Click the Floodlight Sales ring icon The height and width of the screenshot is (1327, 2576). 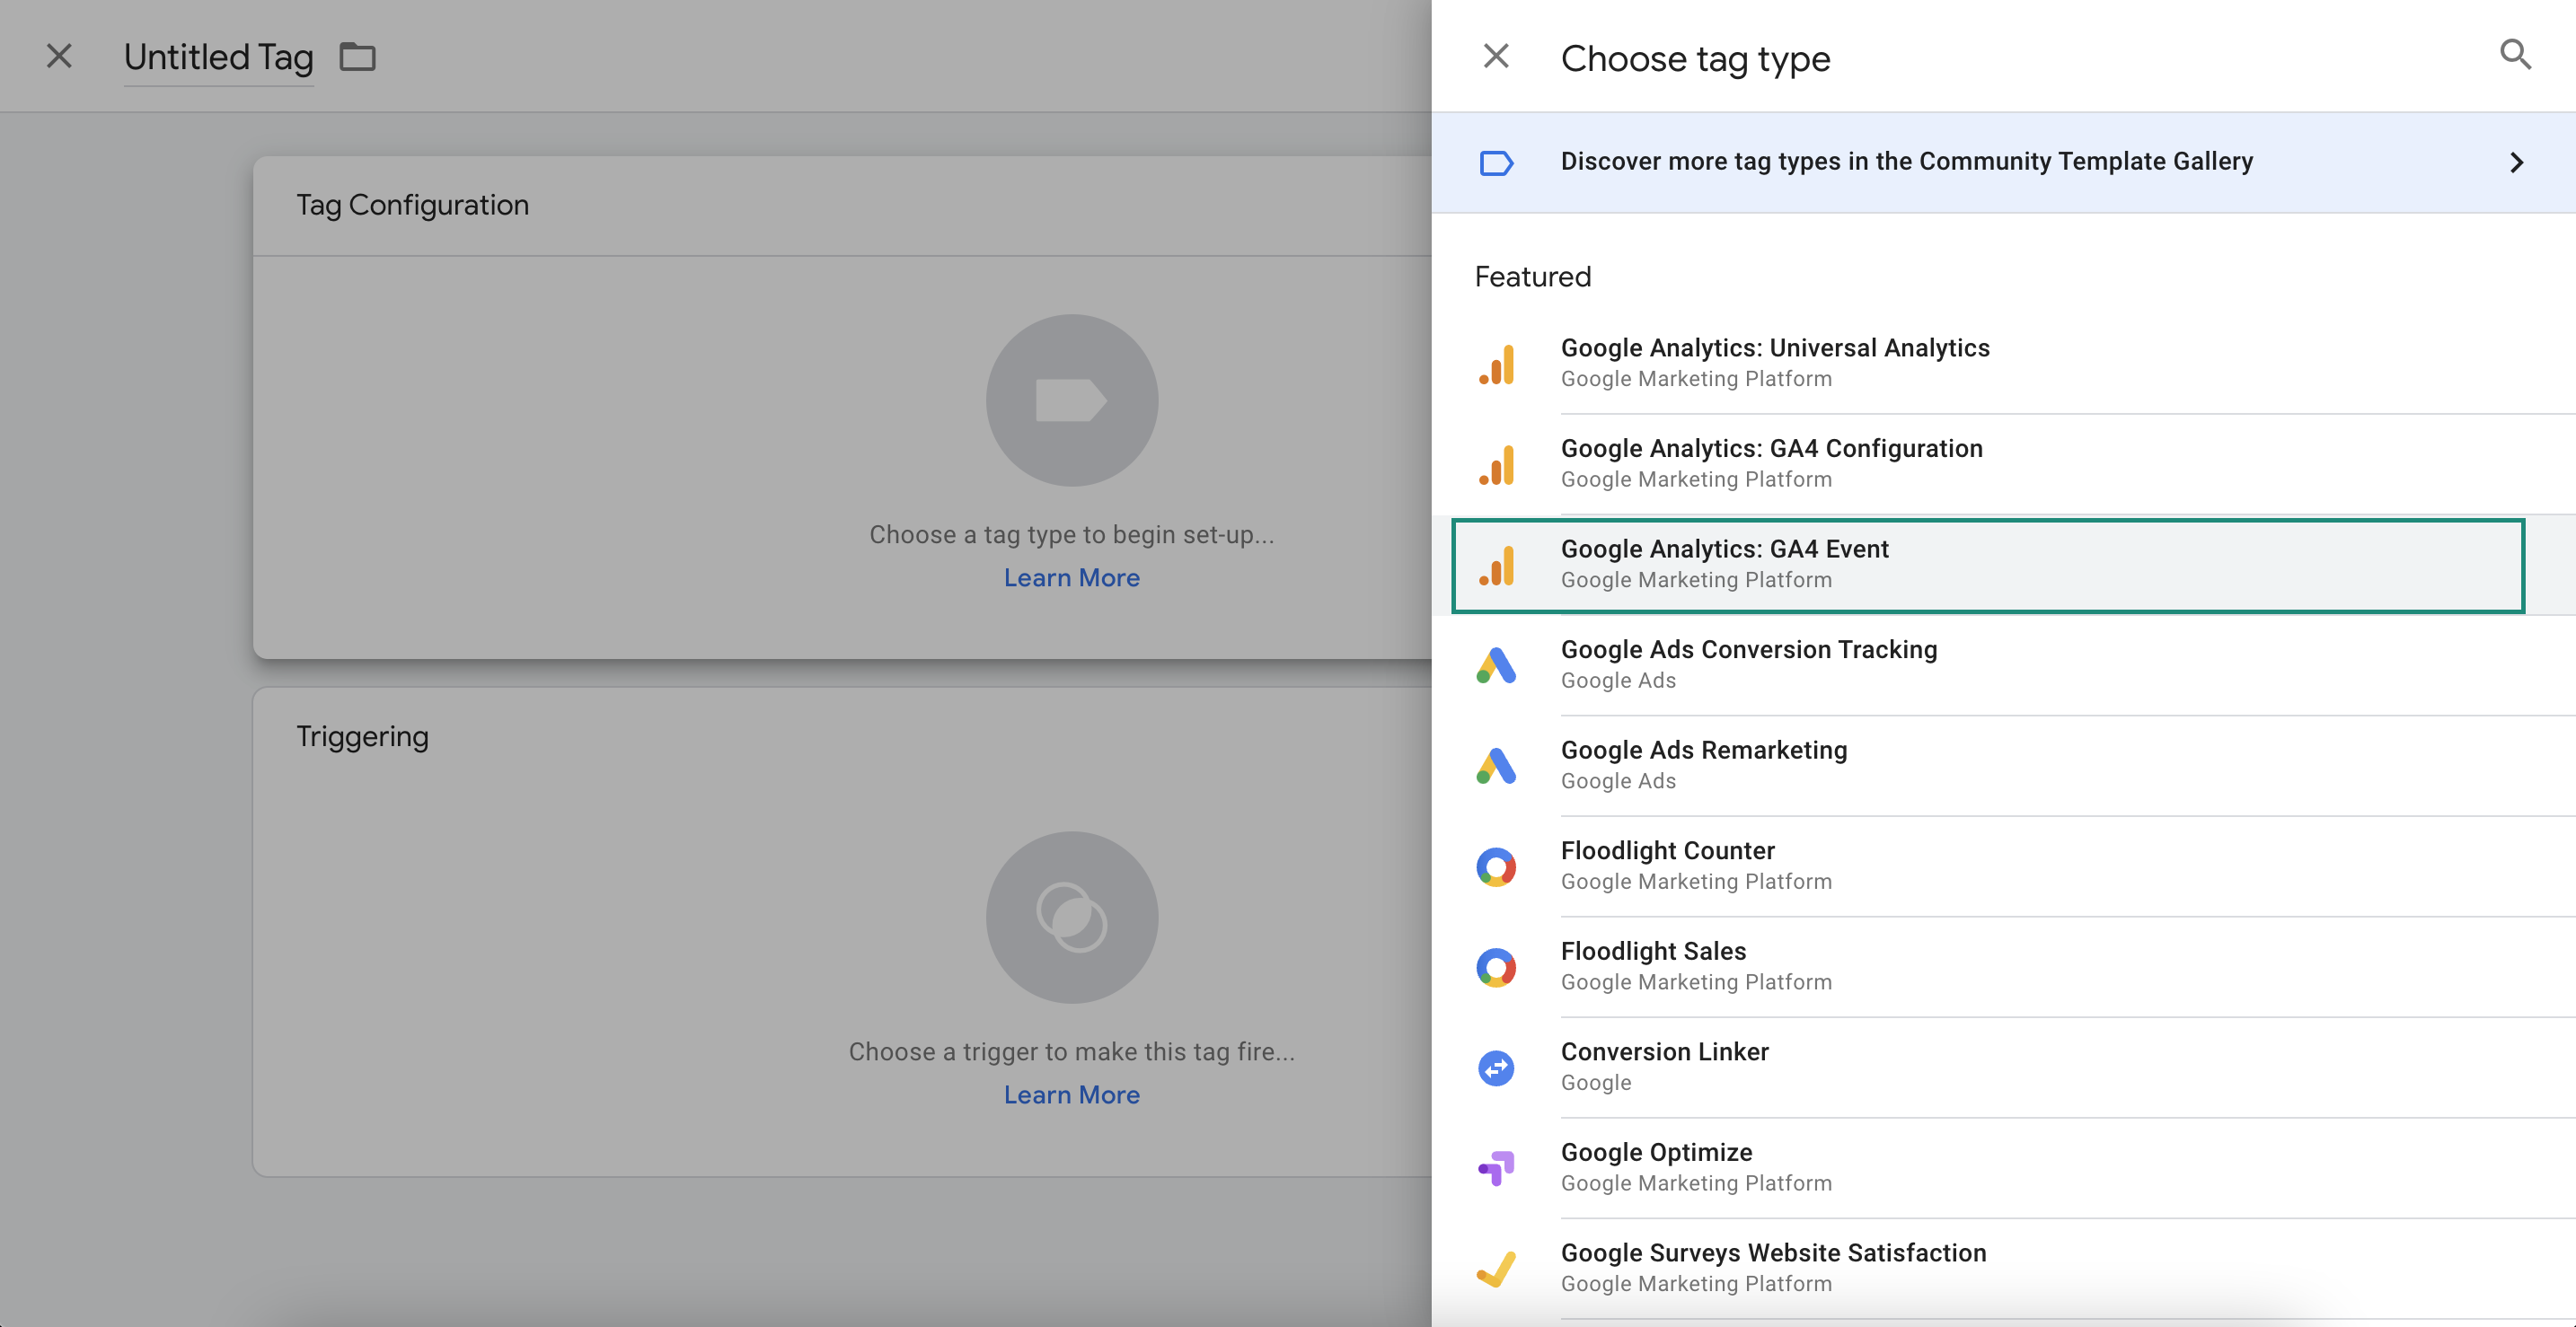coord(1496,967)
